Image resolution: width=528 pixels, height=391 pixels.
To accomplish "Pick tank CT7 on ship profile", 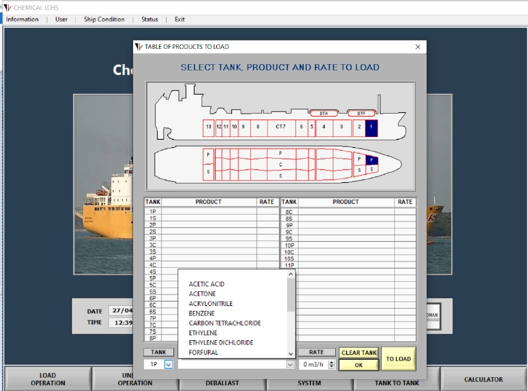I will tap(281, 127).
